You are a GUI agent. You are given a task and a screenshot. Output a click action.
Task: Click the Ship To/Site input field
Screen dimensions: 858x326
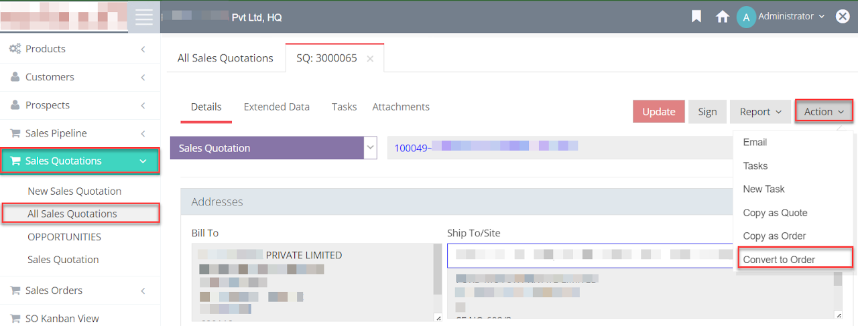click(x=590, y=255)
